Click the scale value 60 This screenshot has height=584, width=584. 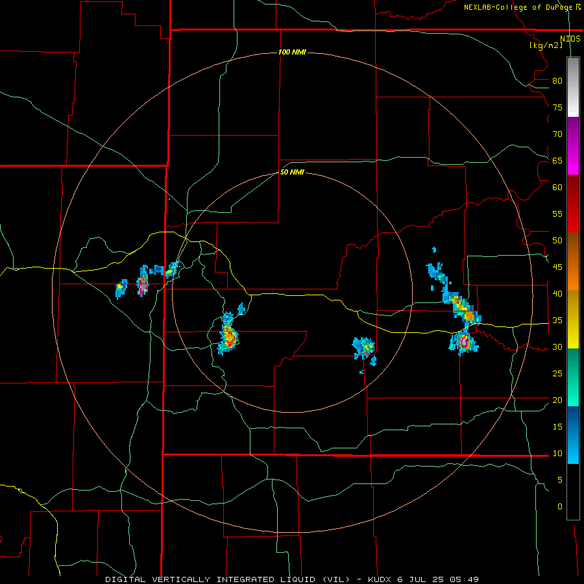(557, 188)
